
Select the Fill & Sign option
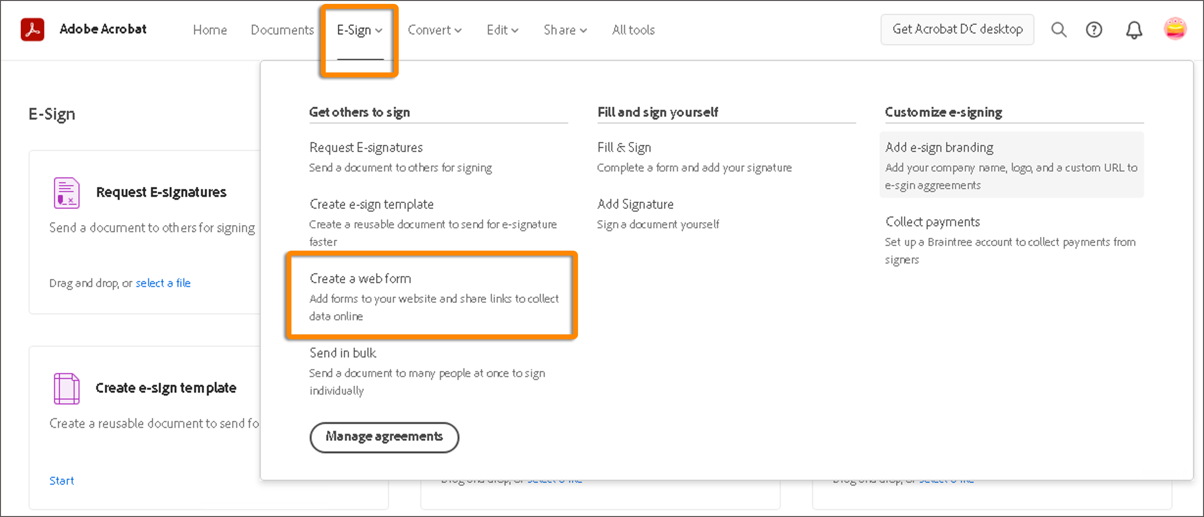(x=624, y=147)
